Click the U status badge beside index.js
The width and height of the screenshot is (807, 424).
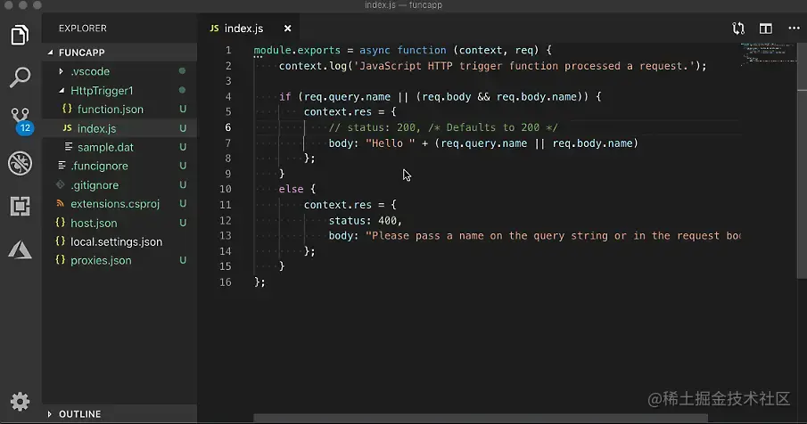[x=183, y=128]
